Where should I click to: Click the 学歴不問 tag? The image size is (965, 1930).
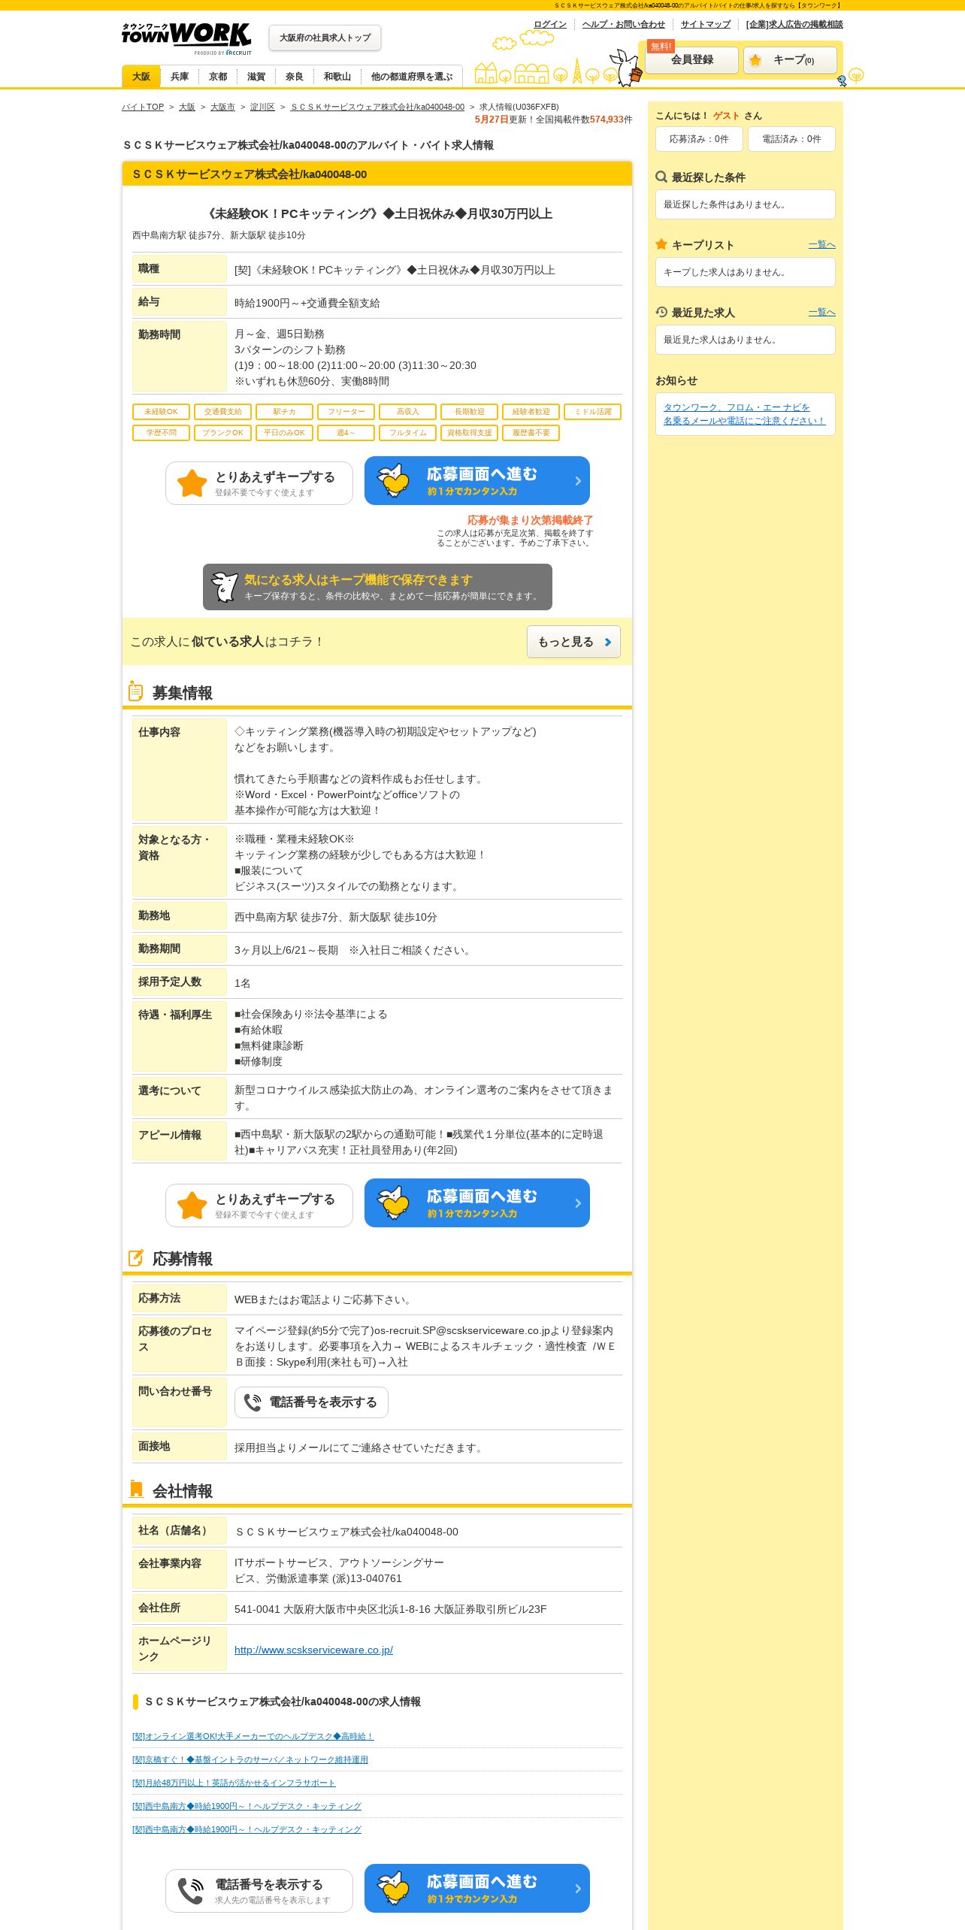(161, 433)
